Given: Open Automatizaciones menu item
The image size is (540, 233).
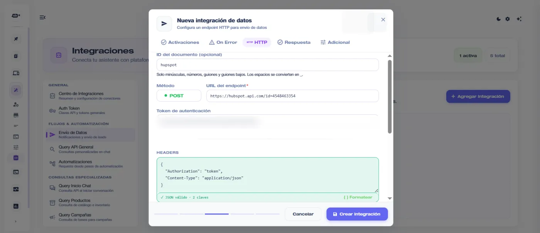Looking at the screenshot, I should pos(91,164).
